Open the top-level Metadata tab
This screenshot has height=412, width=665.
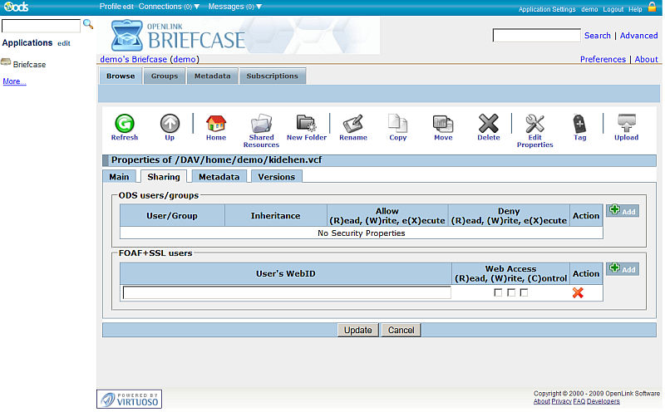click(213, 76)
